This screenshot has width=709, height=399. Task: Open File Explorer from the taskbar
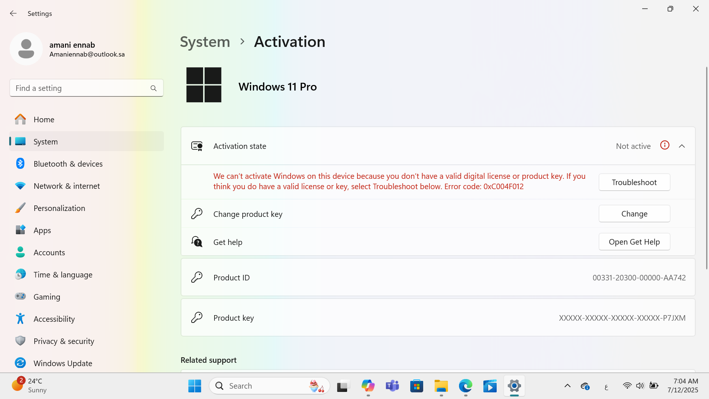(x=441, y=386)
